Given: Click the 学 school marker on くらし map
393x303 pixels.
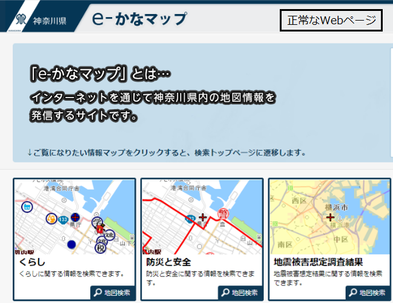Looking at the screenshot, I should coord(97,222).
